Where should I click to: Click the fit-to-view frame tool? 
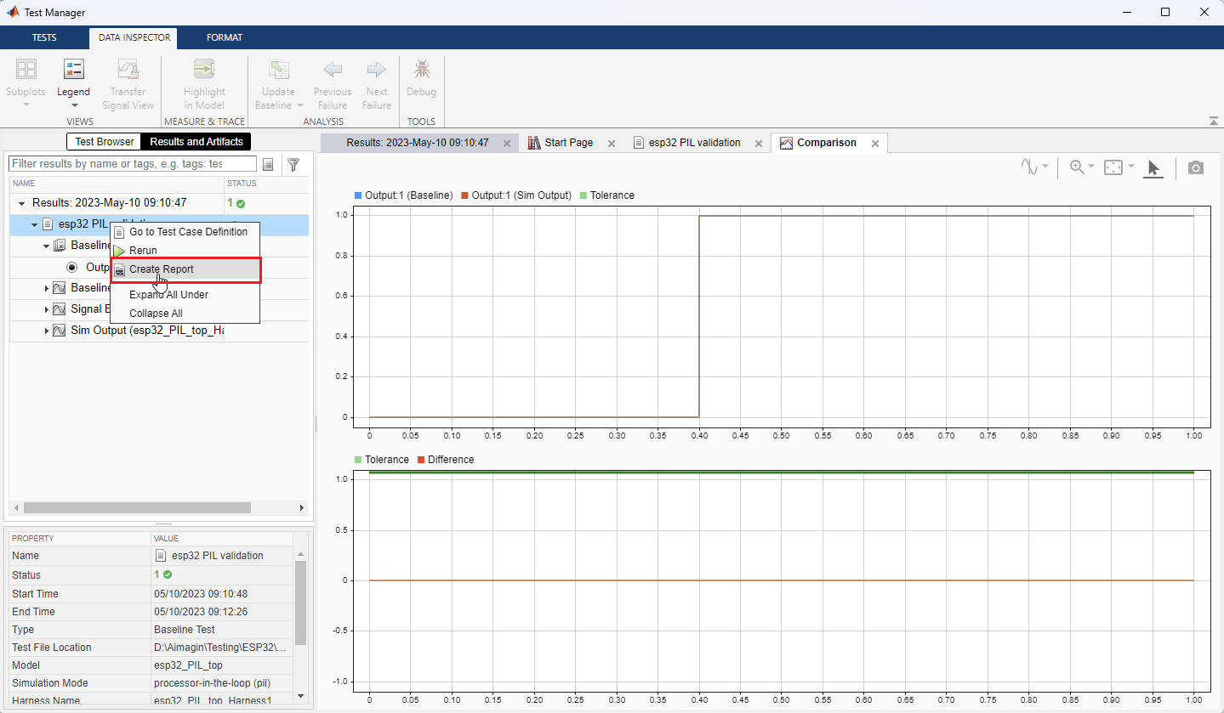click(1113, 167)
